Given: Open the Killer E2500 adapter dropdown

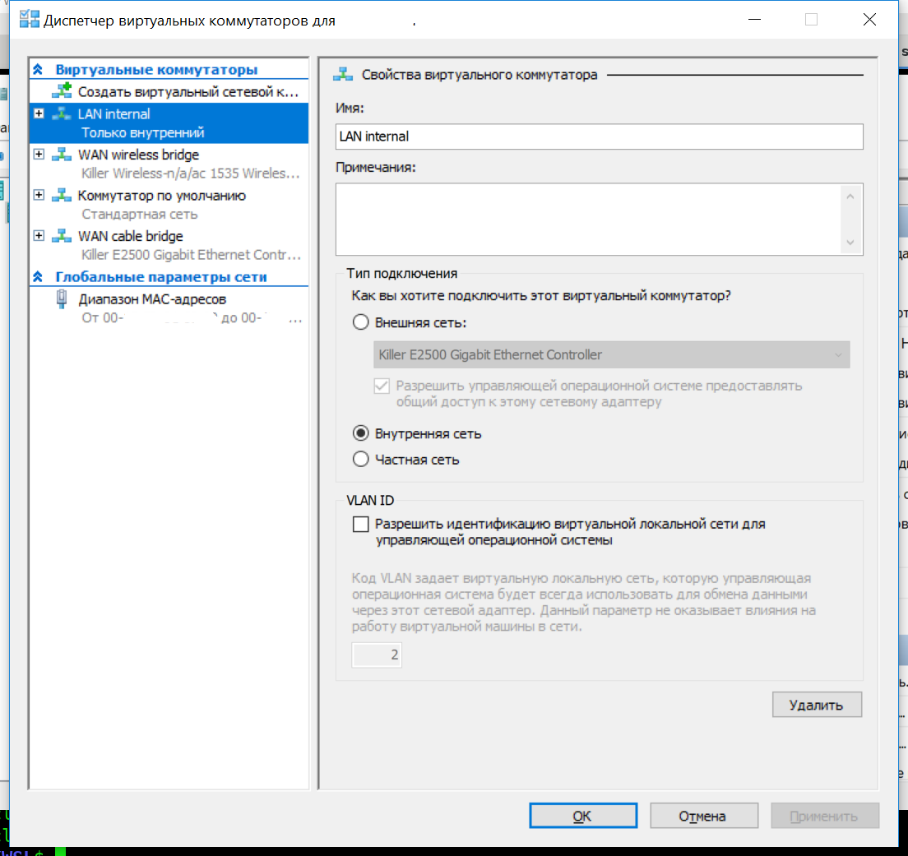Looking at the screenshot, I should (x=612, y=354).
